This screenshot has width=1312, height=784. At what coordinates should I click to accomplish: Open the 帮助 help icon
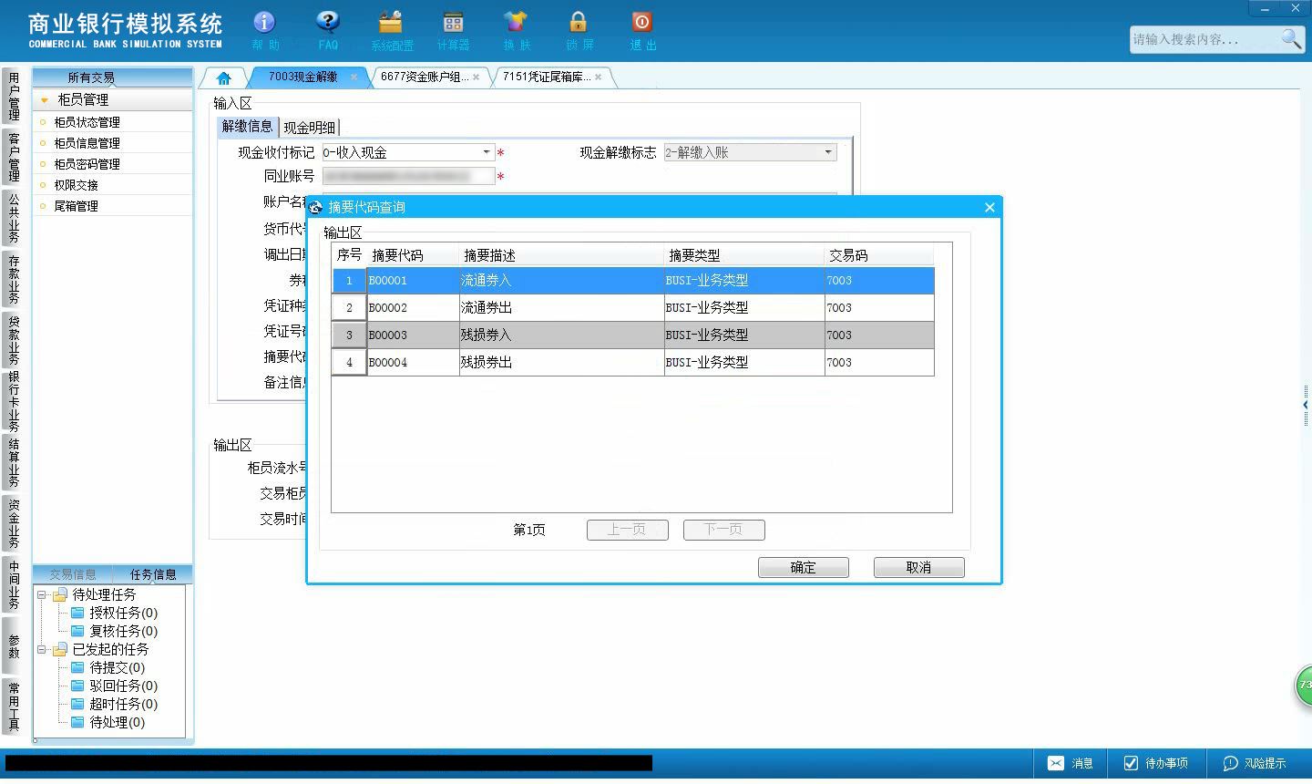(x=264, y=22)
